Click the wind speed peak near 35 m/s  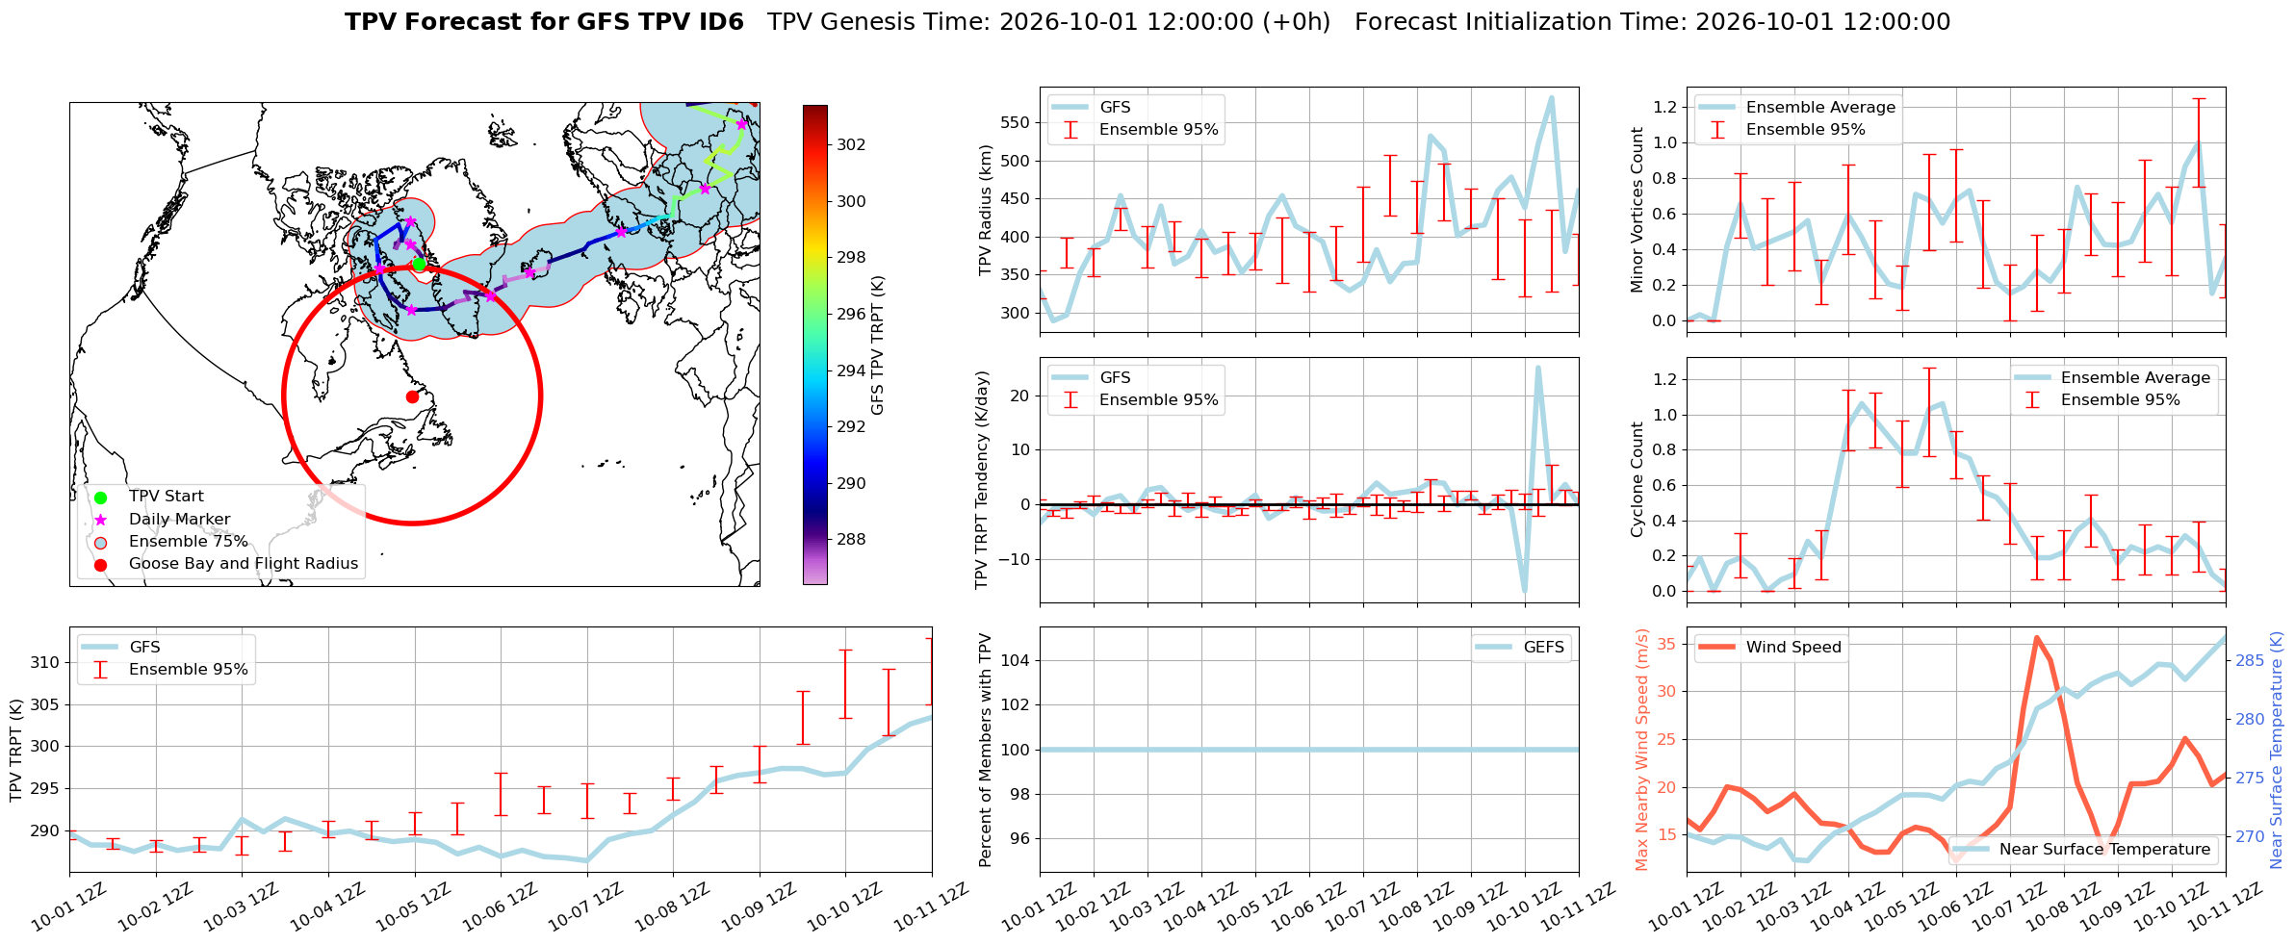click(2036, 638)
